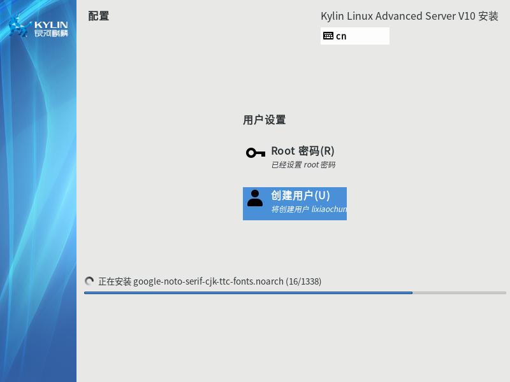Click the Kylin logo in sidebar
Screen dimensions: 510x382
(x=38, y=27)
